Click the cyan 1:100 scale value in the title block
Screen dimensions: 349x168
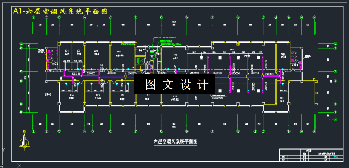click(x=336, y=157)
